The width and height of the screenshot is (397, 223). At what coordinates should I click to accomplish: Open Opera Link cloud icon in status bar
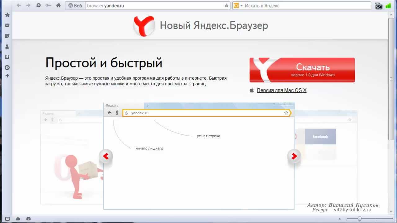tap(18, 219)
